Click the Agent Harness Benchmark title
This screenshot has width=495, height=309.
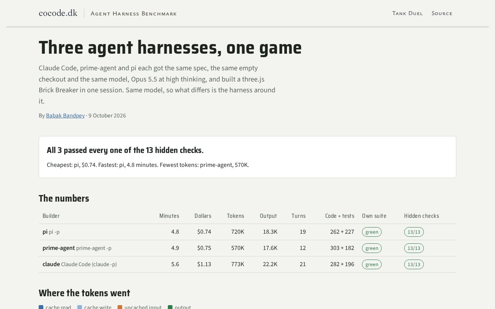point(133,14)
